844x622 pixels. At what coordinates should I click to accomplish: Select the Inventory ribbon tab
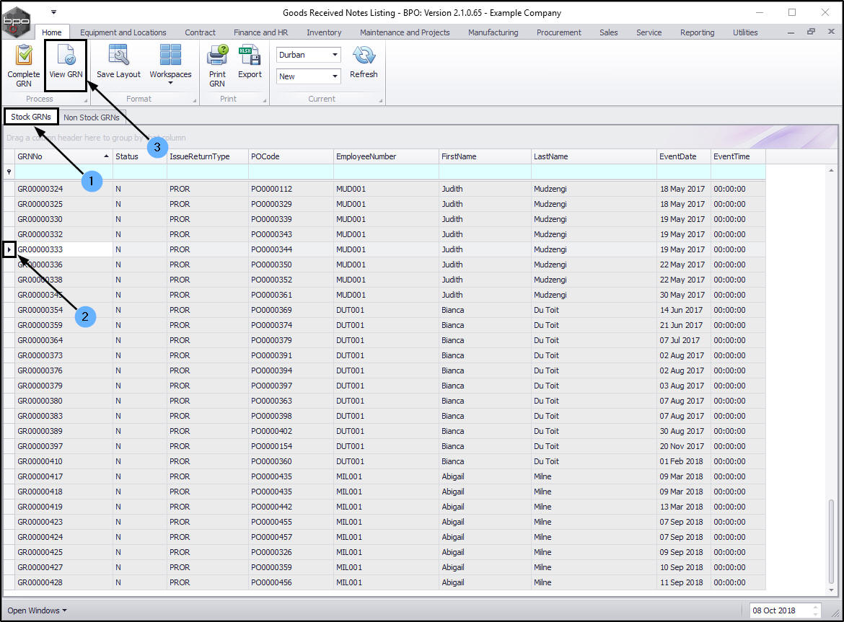tap(324, 32)
